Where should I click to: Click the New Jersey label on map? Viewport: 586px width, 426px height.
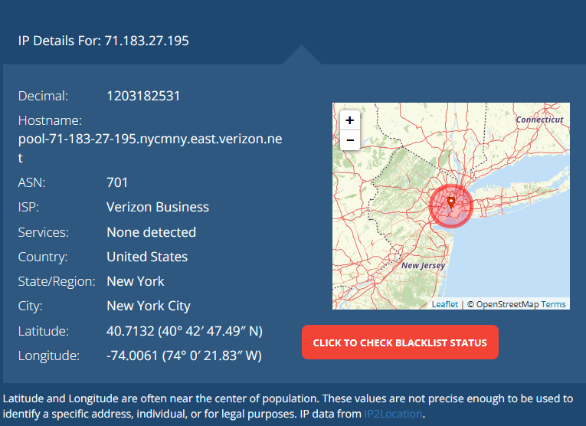pyautogui.click(x=423, y=265)
